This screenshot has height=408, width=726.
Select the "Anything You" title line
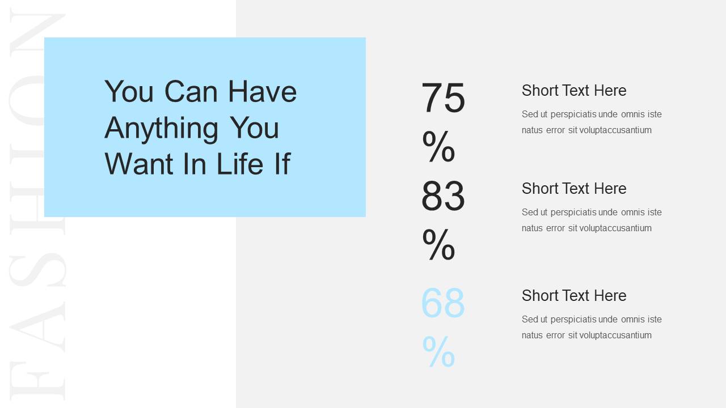[x=192, y=127]
